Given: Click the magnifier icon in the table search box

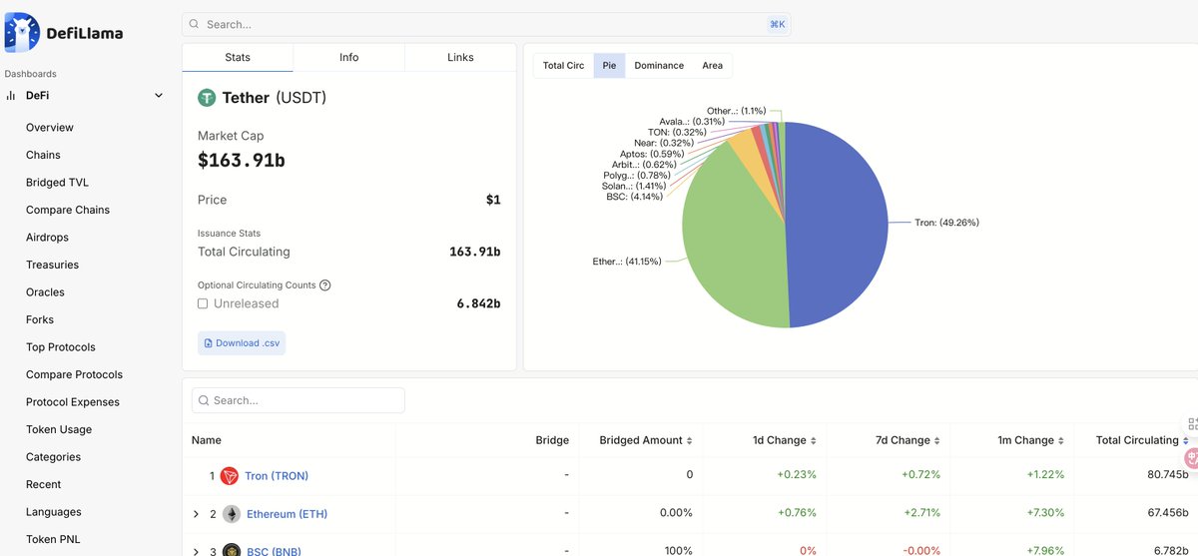Looking at the screenshot, I should click(204, 400).
